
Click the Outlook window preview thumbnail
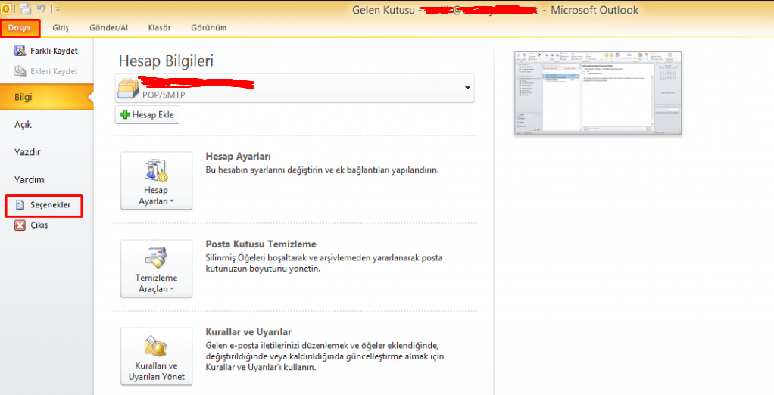[598, 93]
